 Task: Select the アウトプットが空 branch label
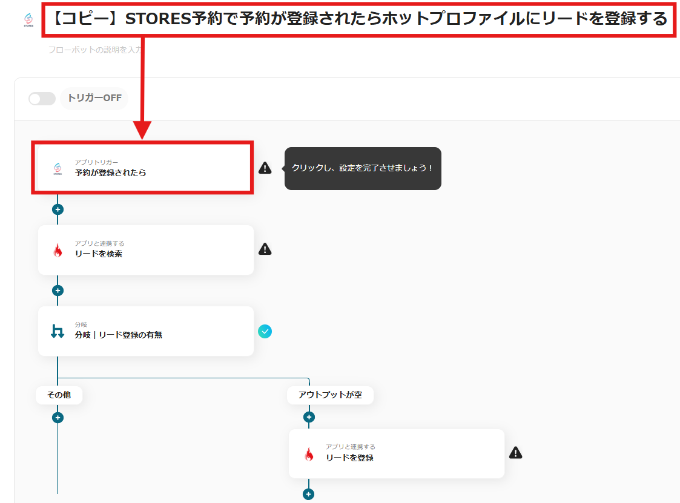[x=330, y=395]
